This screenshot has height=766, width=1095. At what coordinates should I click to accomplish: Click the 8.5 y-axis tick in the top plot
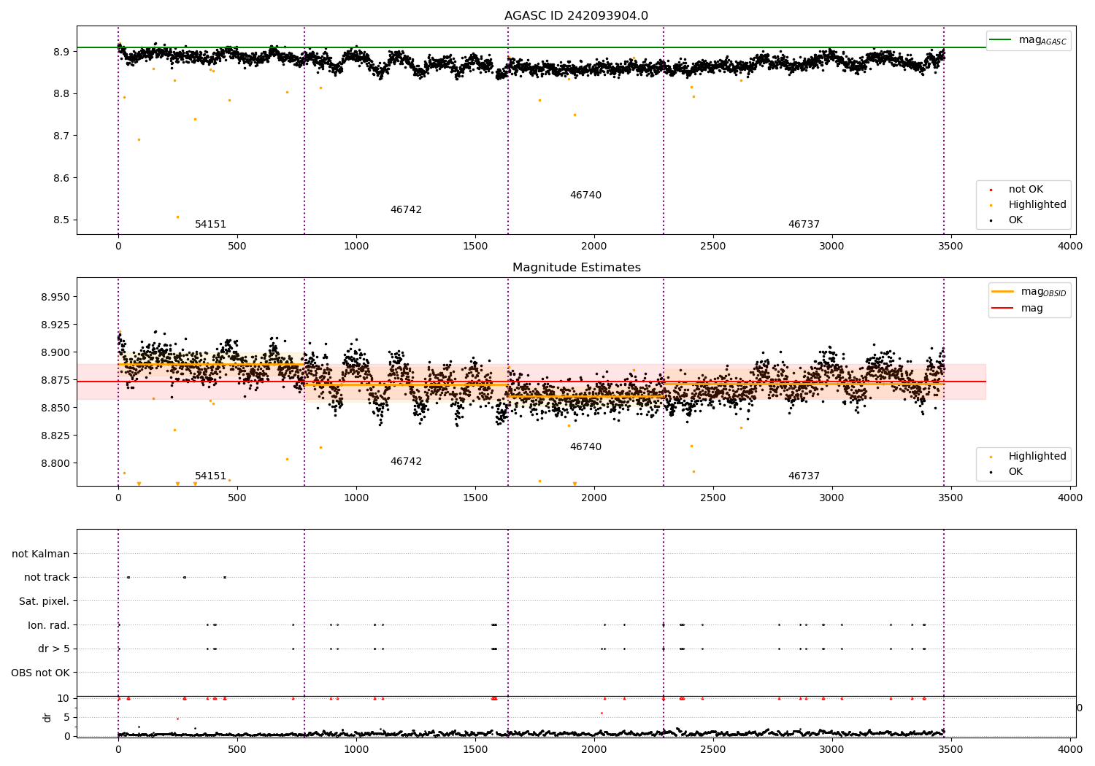[61, 220]
